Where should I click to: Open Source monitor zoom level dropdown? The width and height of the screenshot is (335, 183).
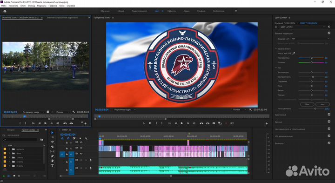pyautogui.click(x=33, y=112)
